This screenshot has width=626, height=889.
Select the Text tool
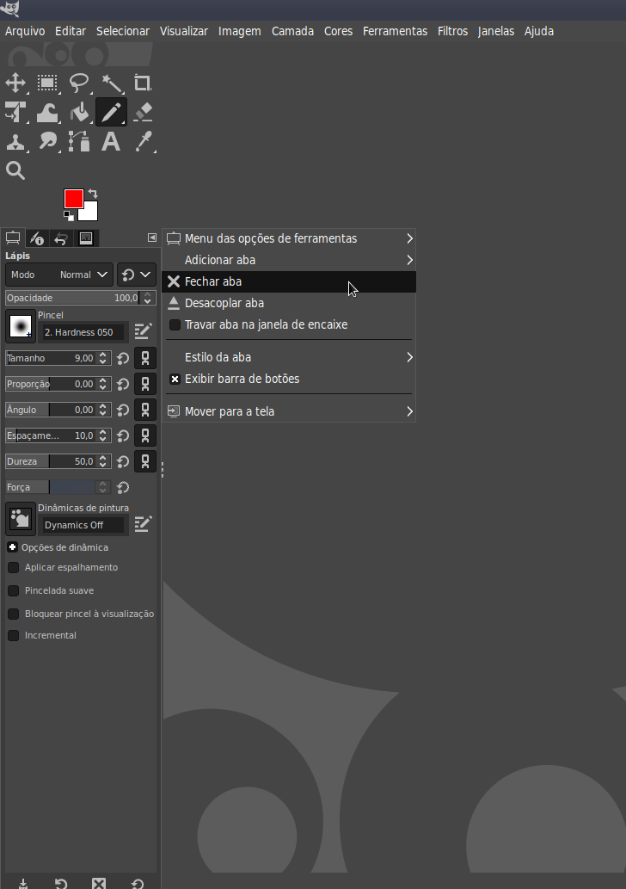pos(111,142)
